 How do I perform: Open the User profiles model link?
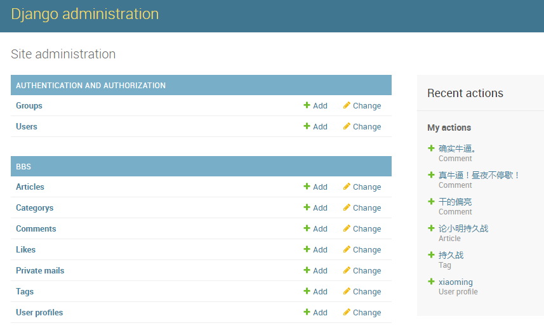tap(39, 312)
